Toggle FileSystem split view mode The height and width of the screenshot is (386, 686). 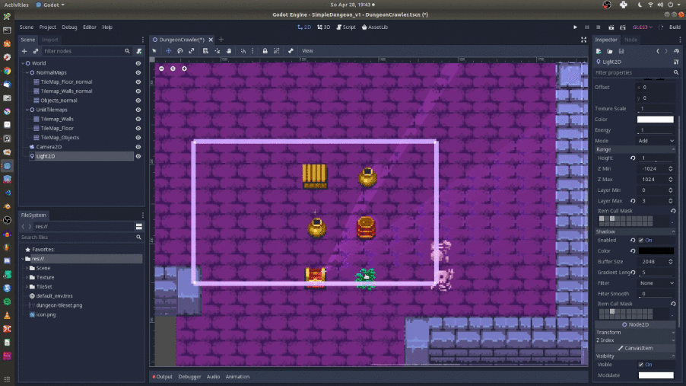[x=139, y=227]
